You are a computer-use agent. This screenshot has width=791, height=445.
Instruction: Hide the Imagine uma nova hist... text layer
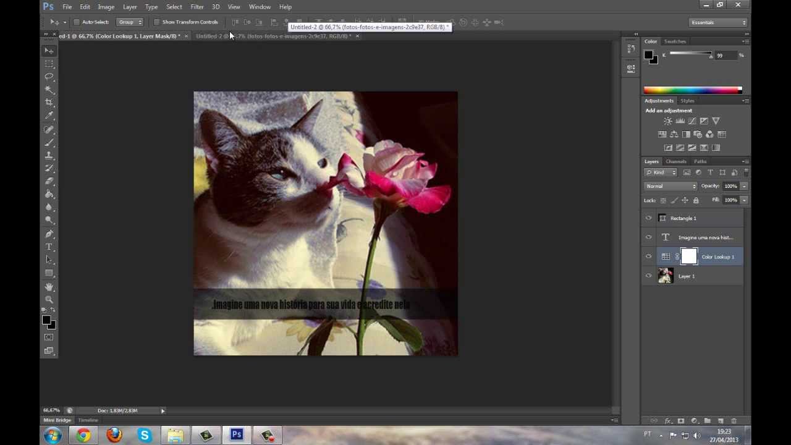[648, 237]
